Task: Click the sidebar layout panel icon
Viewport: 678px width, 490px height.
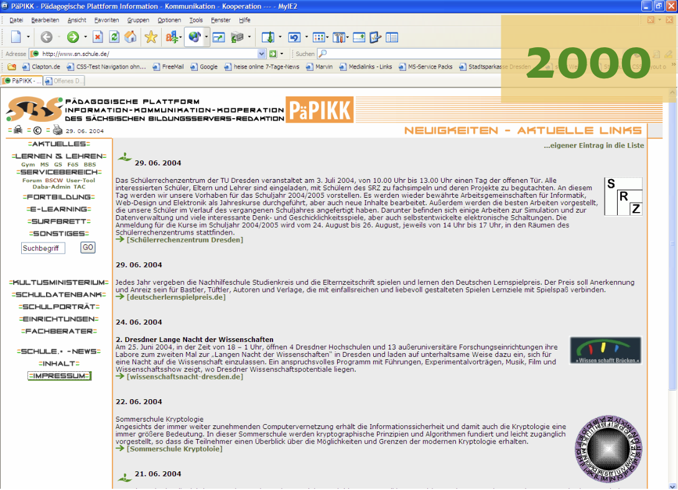Action: pyautogui.click(x=392, y=37)
